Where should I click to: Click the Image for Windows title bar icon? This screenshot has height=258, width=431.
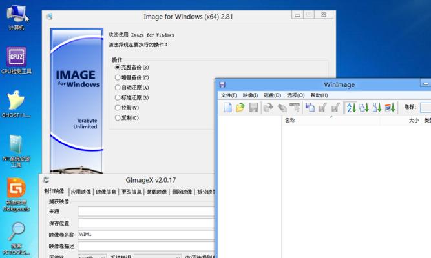point(50,17)
